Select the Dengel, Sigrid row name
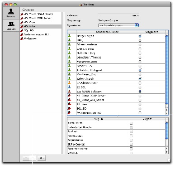The height and width of the screenshot is (169, 175). 85,36
